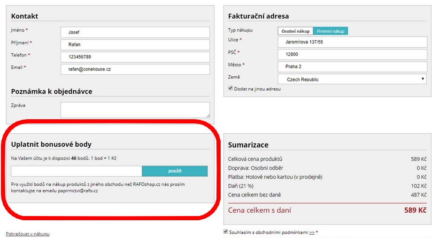Click the bonus points entry field
Image resolution: width=439 pixels, height=238 pixels.
[x=77, y=171]
